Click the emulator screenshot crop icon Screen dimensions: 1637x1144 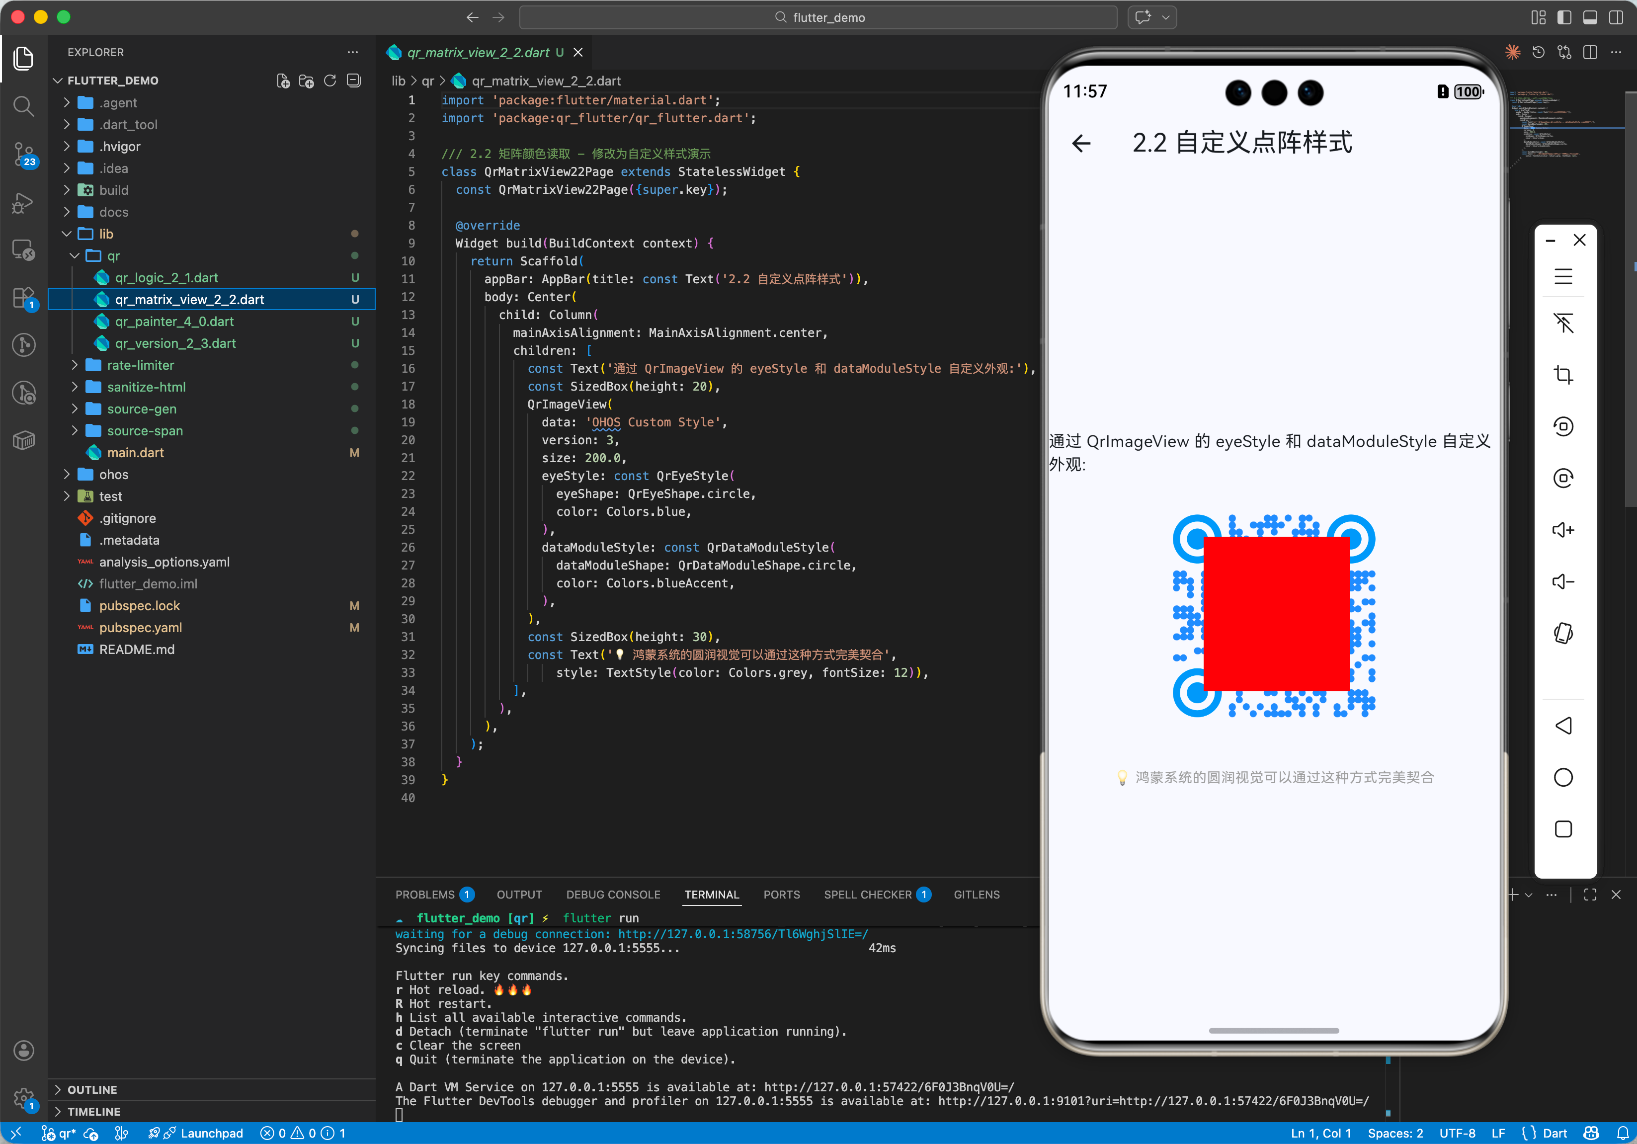1563,375
